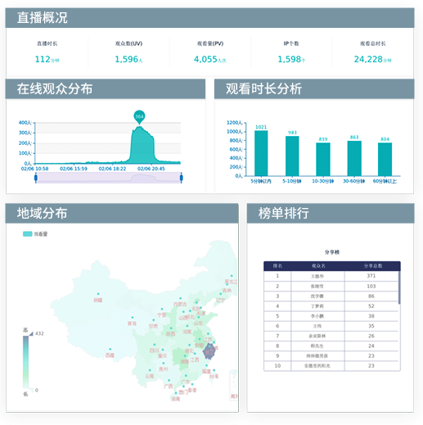Image resolution: width=423 pixels, height=425 pixels.
Task: Select the rank 10 table row
Action: pyautogui.click(x=331, y=366)
